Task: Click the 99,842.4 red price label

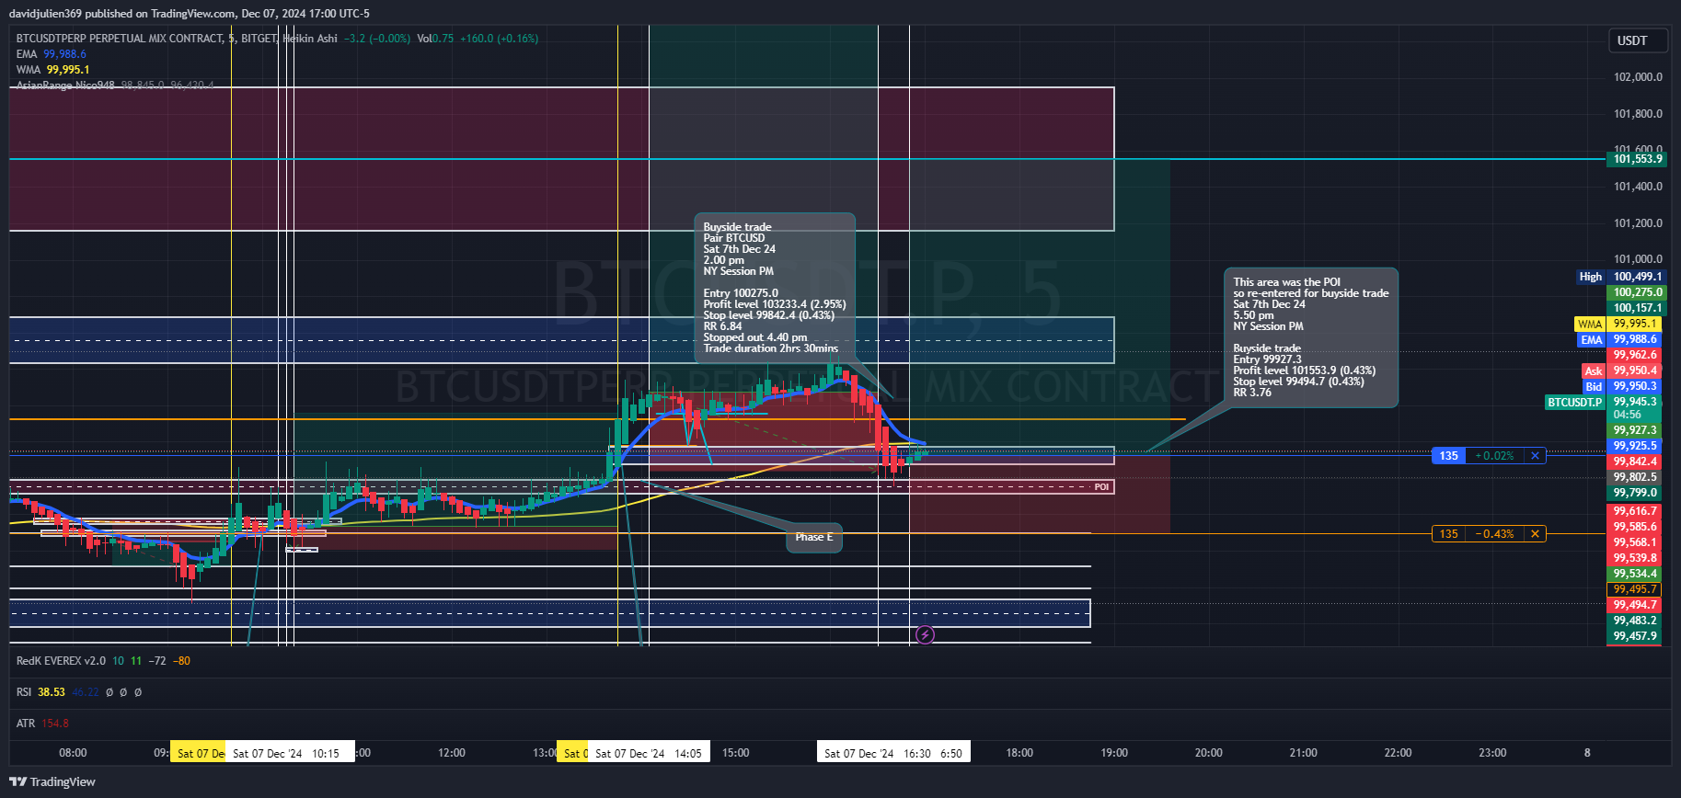Action: coord(1634,462)
